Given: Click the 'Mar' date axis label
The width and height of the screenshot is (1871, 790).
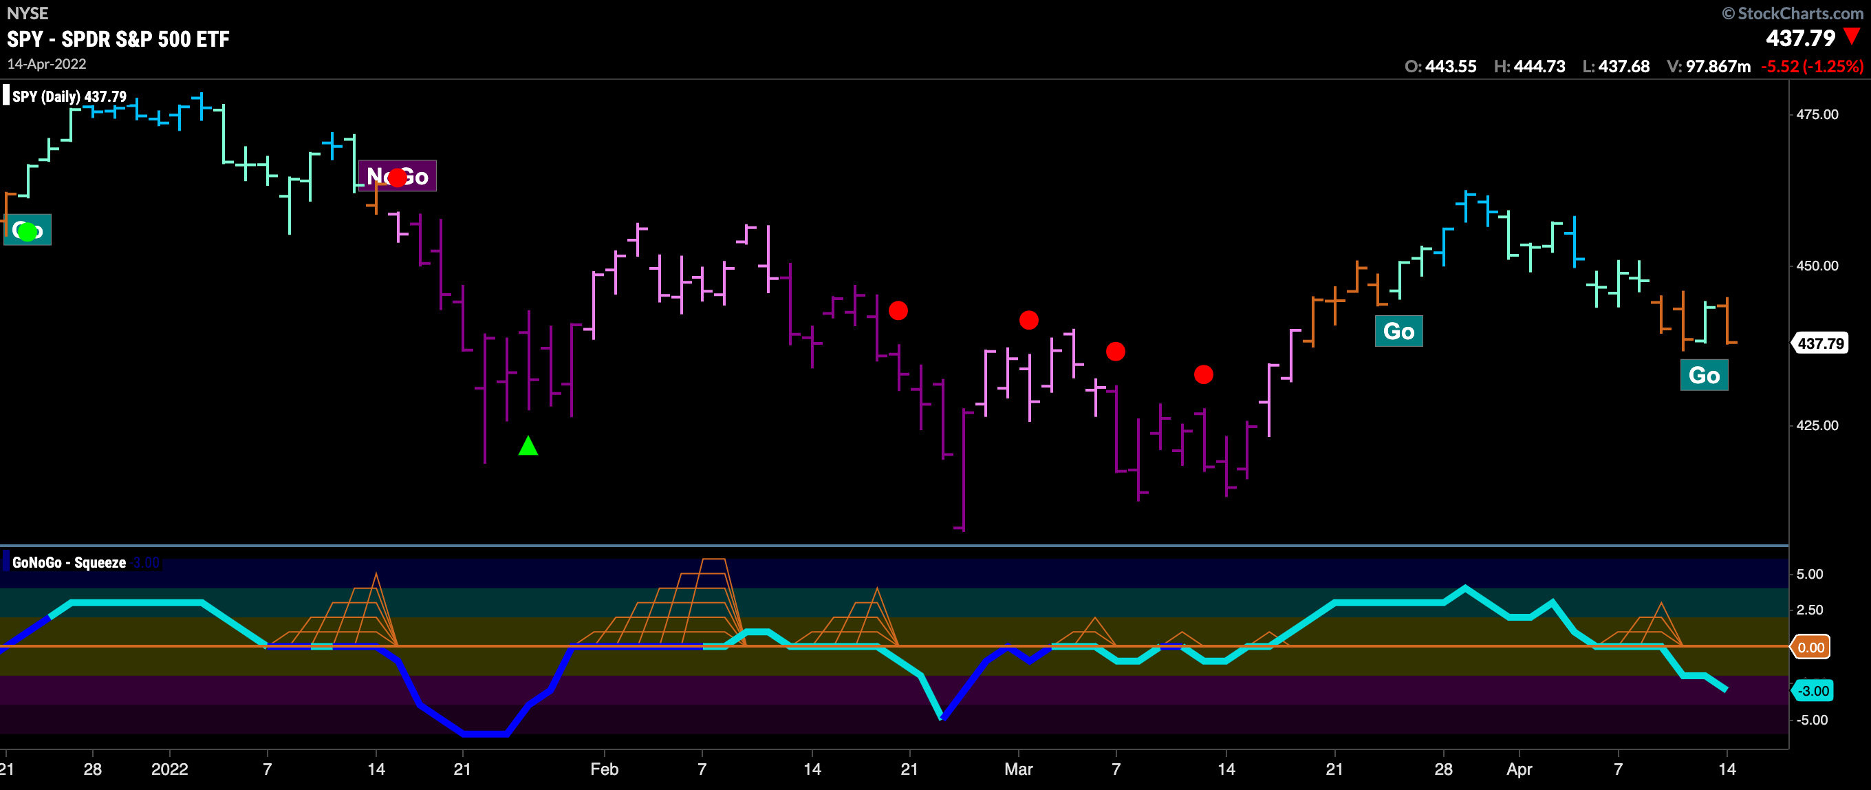Looking at the screenshot, I should [1018, 769].
